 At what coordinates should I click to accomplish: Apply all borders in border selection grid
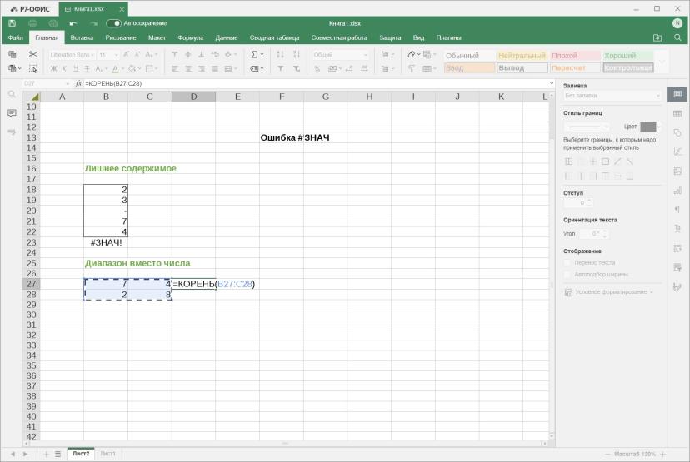[x=568, y=161]
